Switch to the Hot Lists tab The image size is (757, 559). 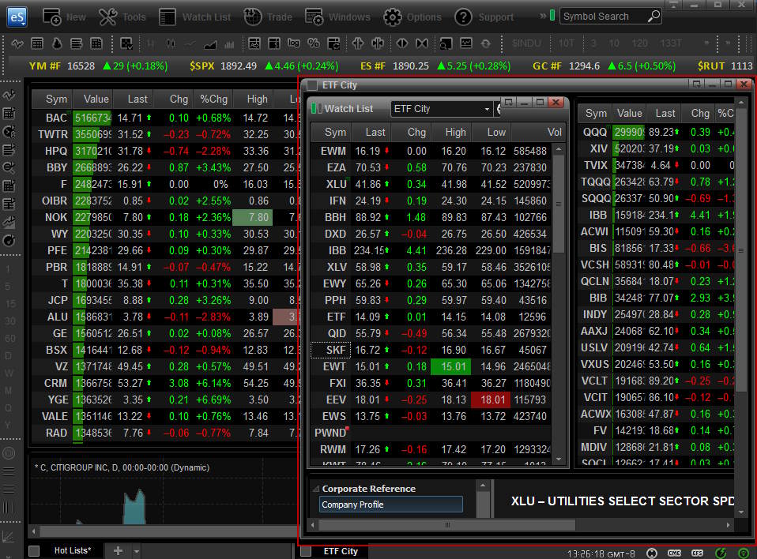pos(73,550)
